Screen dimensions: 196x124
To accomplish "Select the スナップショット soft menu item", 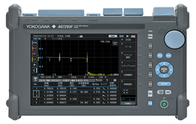I will [x=128, y=66].
